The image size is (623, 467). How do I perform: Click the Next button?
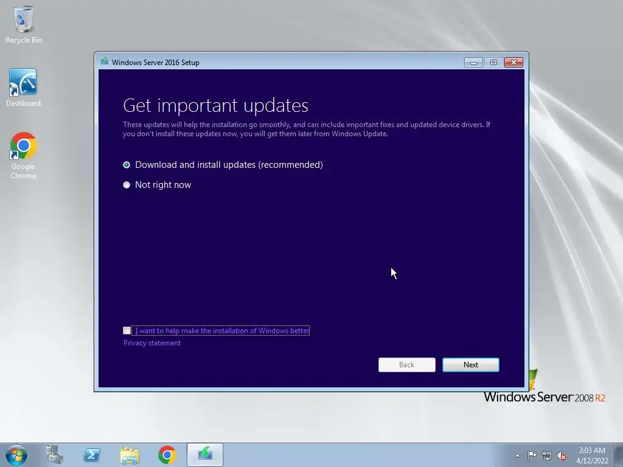pyautogui.click(x=471, y=365)
